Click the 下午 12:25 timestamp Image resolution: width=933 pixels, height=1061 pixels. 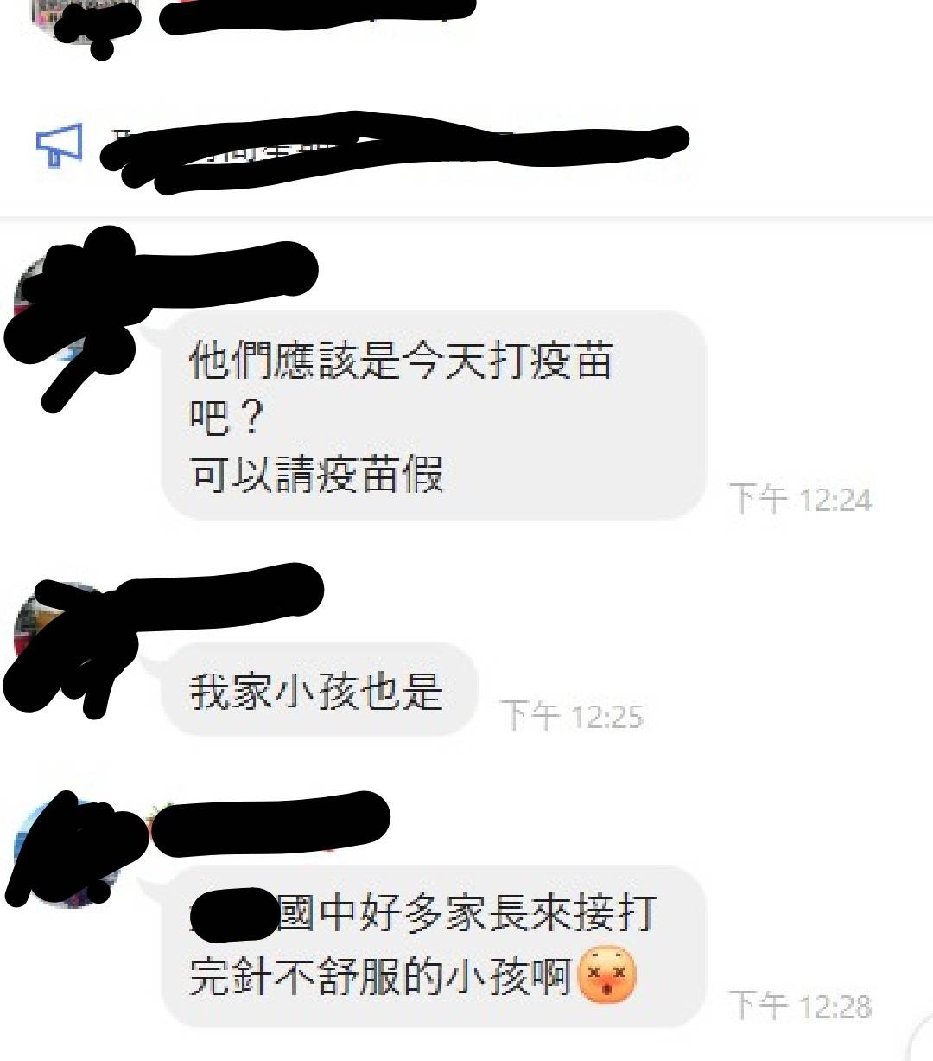(572, 715)
